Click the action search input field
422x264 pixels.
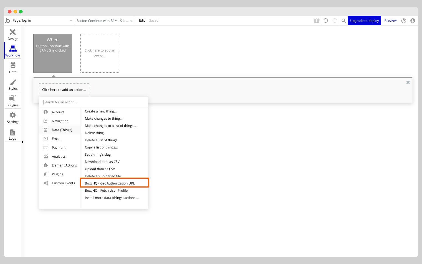point(94,102)
